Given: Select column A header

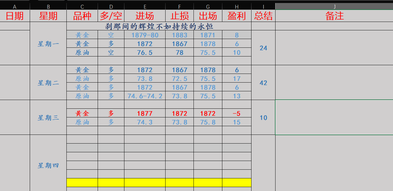Looking at the screenshot, I should point(15,6).
